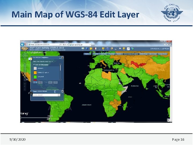Click the ICAO winged emblem in app header
Viewport: 193px width, 145px height.
25,49
